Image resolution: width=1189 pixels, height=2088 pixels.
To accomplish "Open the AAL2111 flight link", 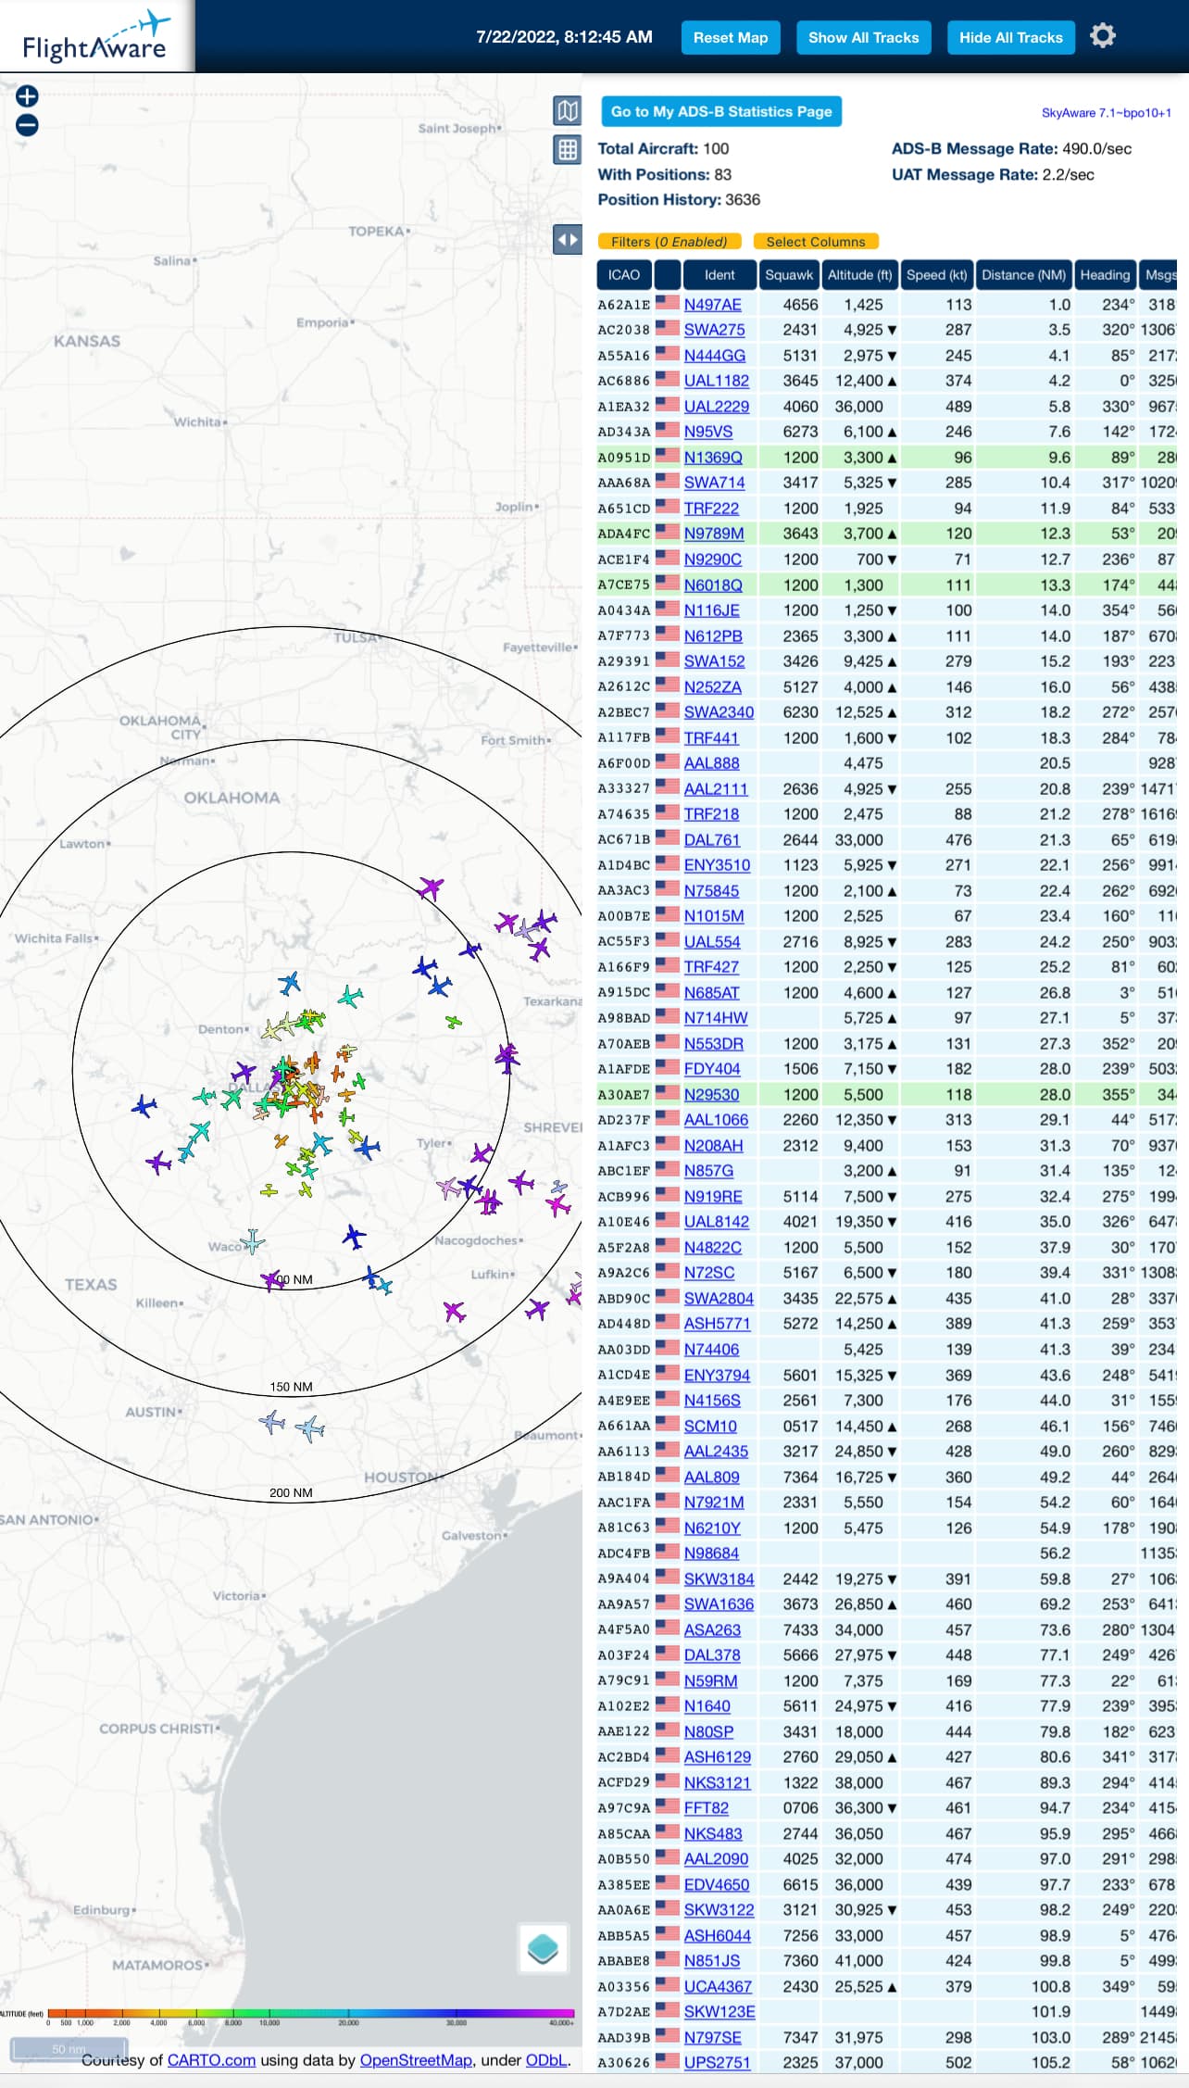I will 716,789.
